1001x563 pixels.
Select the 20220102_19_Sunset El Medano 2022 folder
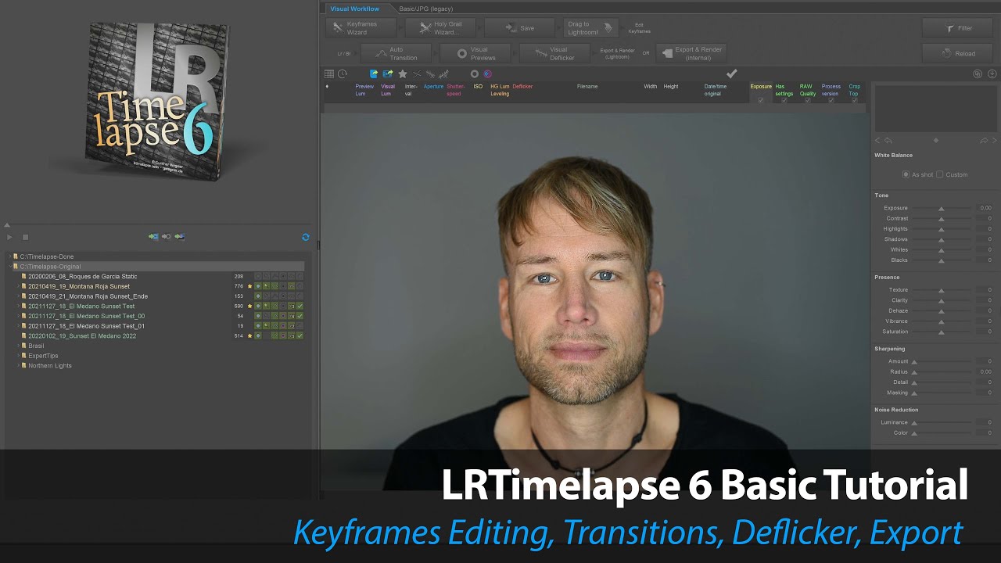tap(82, 336)
